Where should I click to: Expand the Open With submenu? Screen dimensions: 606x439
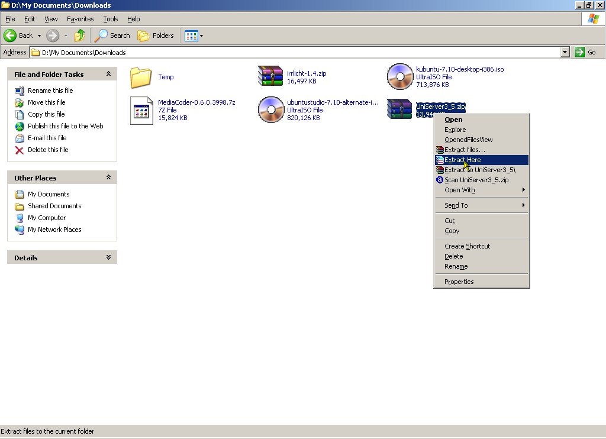[482, 190]
